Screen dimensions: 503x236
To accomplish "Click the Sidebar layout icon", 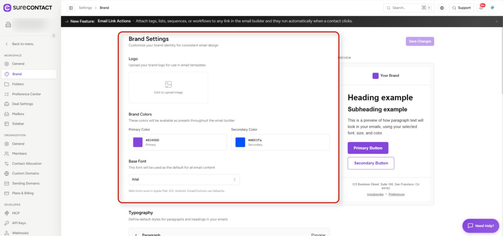I will [x=7, y=124].
